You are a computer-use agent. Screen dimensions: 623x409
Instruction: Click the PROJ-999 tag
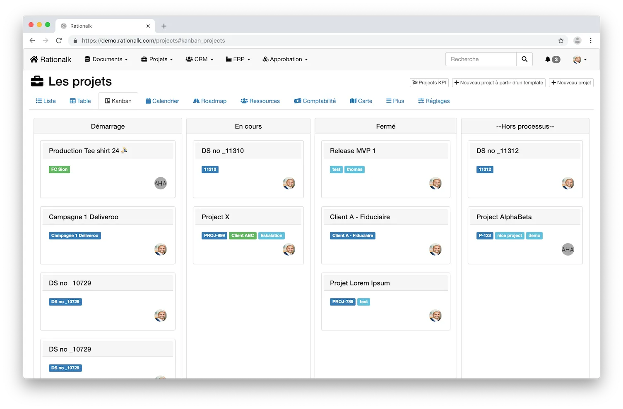(x=214, y=235)
